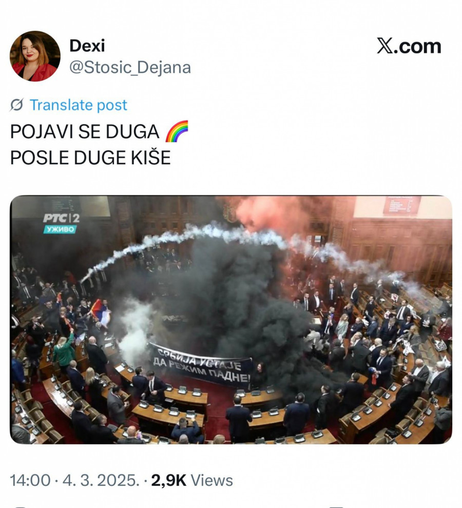Click the X.com logo
This screenshot has width=462, height=508.
click(409, 46)
